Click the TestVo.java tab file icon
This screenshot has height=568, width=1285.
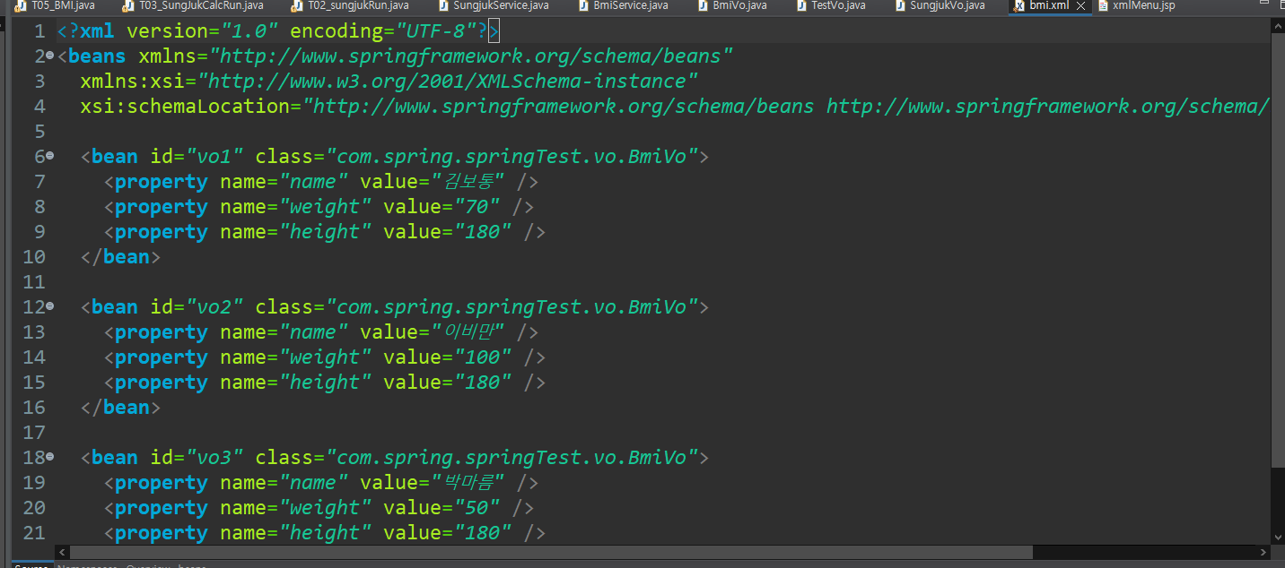(x=801, y=5)
